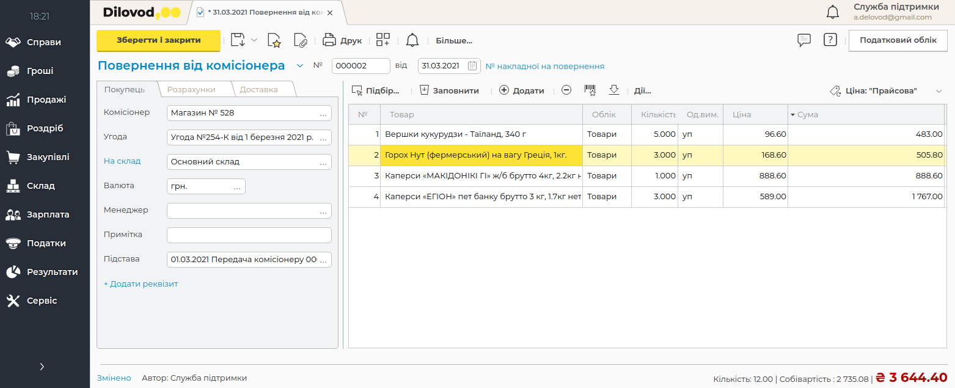Click the save document floppy disk icon

[238, 40]
